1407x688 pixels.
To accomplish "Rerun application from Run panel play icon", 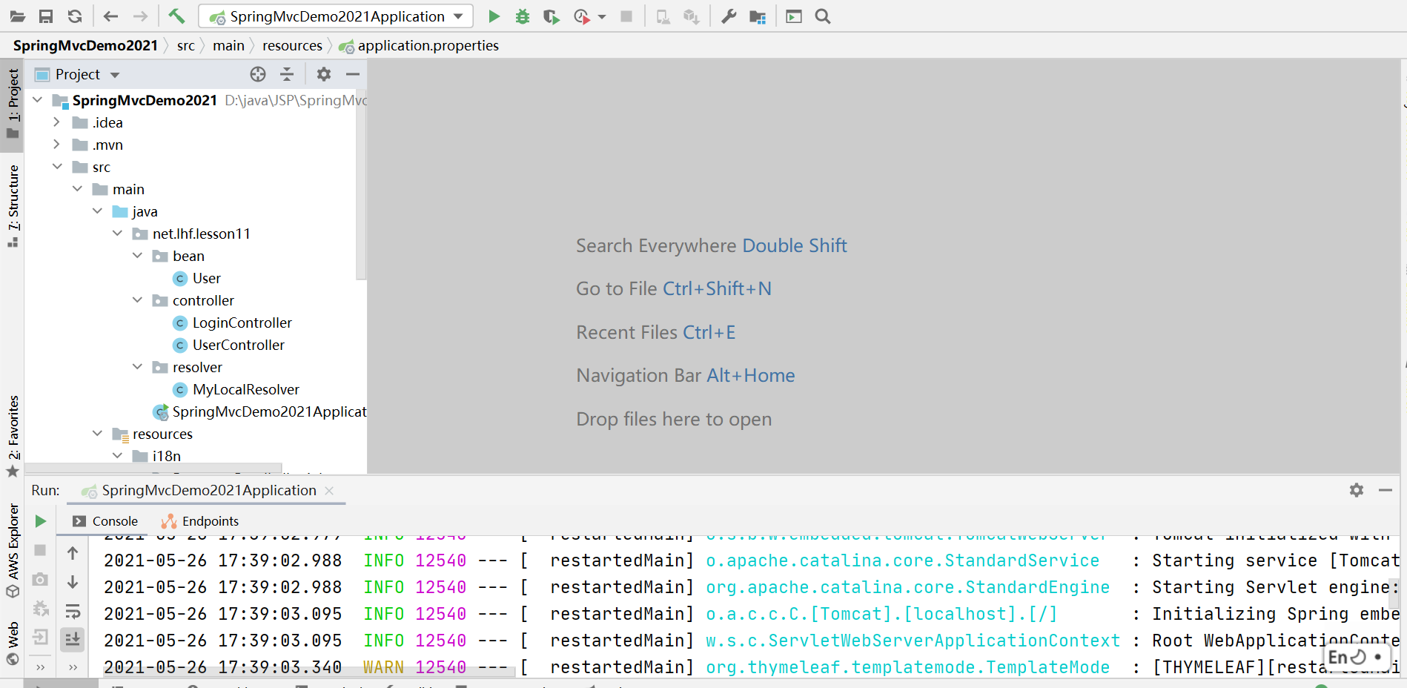I will click(x=41, y=521).
